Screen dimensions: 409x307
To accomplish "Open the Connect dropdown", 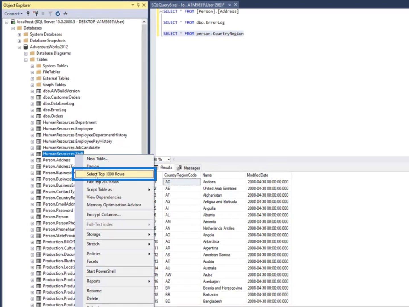I will (x=13, y=13).
